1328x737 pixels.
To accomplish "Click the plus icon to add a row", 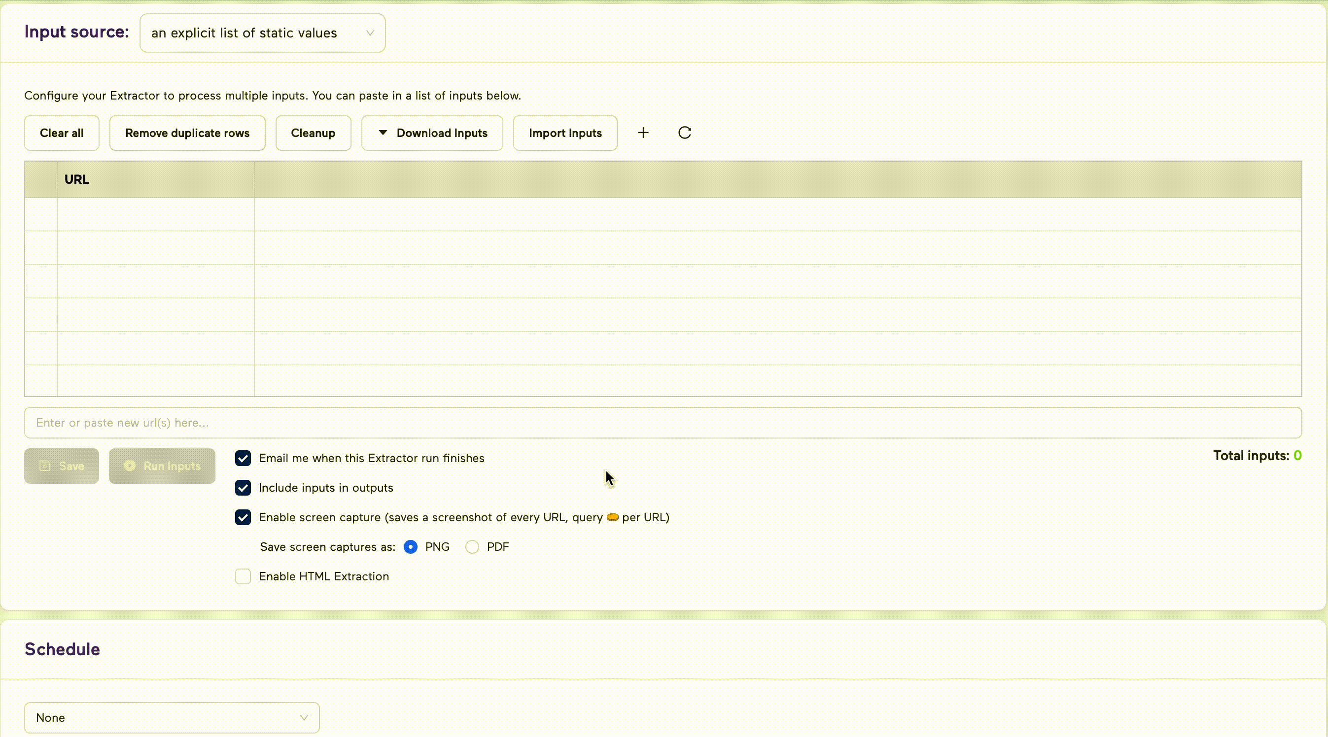I will tap(642, 133).
